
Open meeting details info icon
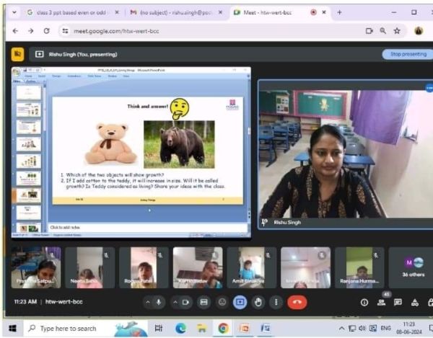click(x=364, y=303)
